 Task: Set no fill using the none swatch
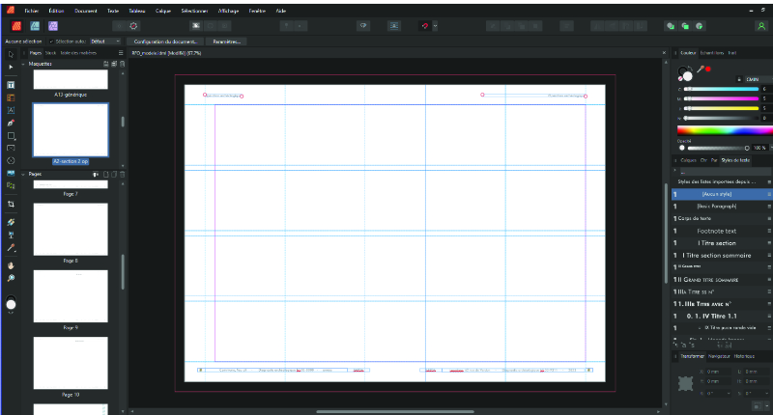coord(681,78)
